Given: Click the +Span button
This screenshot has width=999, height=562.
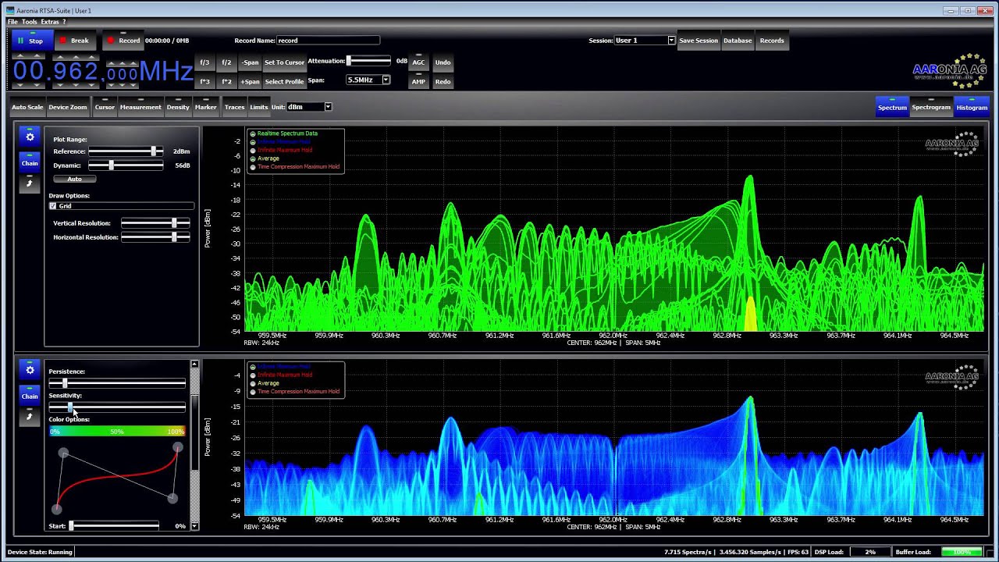Looking at the screenshot, I should (250, 82).
